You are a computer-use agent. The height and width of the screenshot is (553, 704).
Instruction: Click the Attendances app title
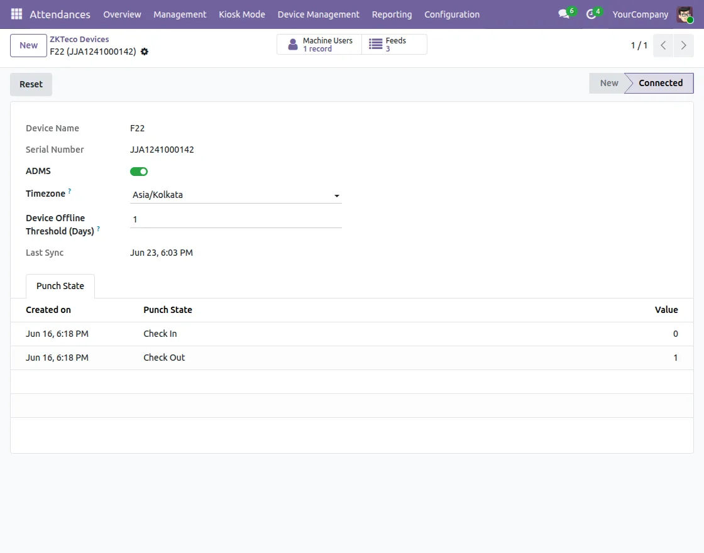click(x=60, y=14)
